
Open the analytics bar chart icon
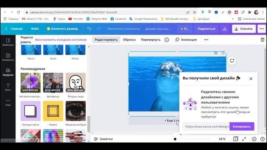click(224, 29)
